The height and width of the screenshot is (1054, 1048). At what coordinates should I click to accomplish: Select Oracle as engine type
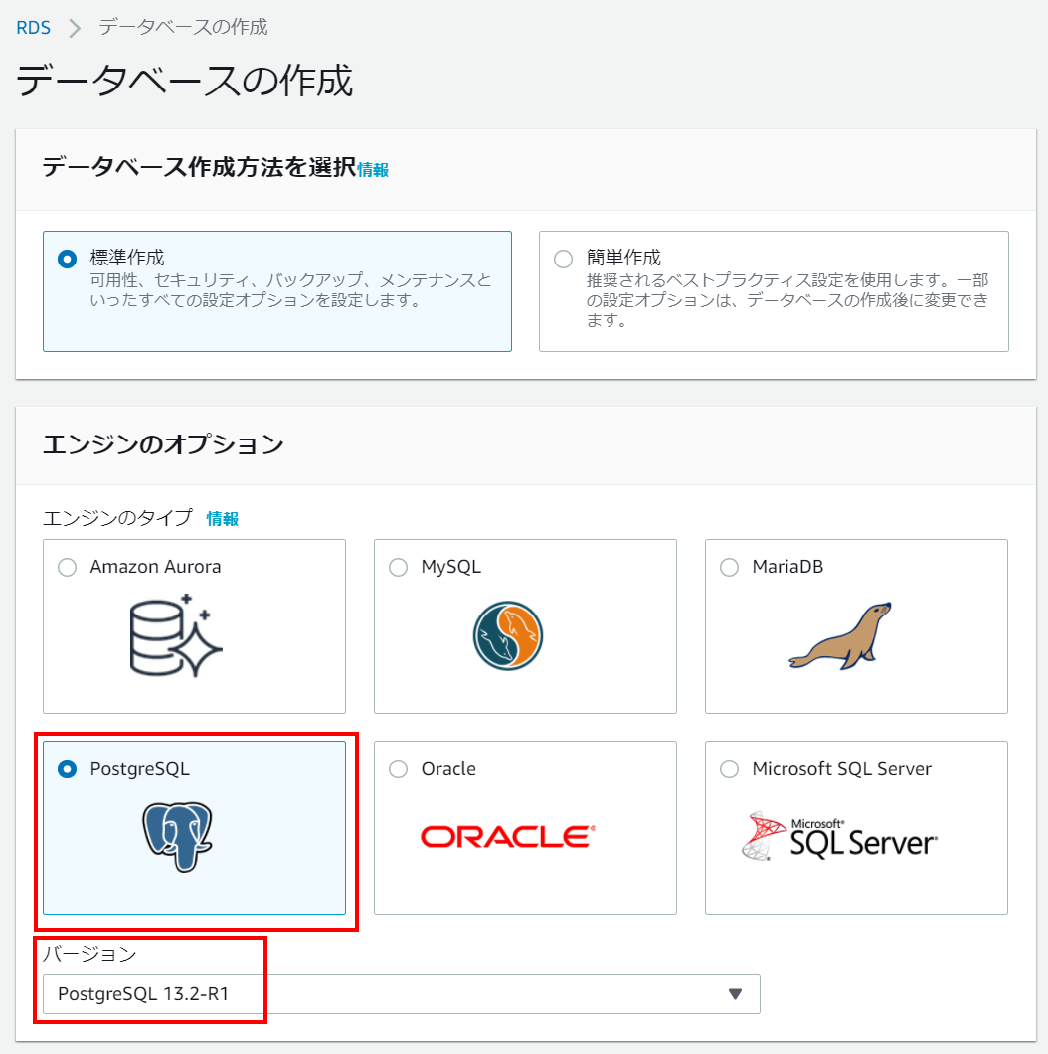point(398,769)
